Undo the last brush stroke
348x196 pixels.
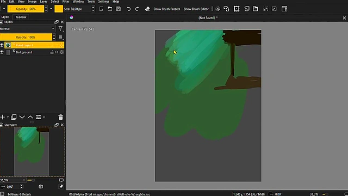click(128, 9)
